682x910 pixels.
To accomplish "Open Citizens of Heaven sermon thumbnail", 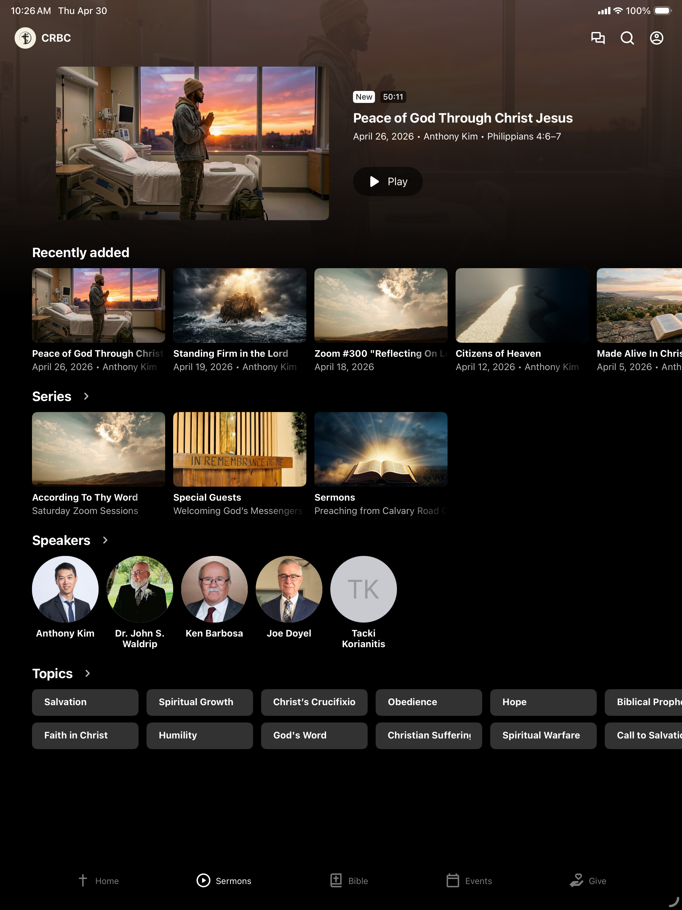I will tap(522, 305).
